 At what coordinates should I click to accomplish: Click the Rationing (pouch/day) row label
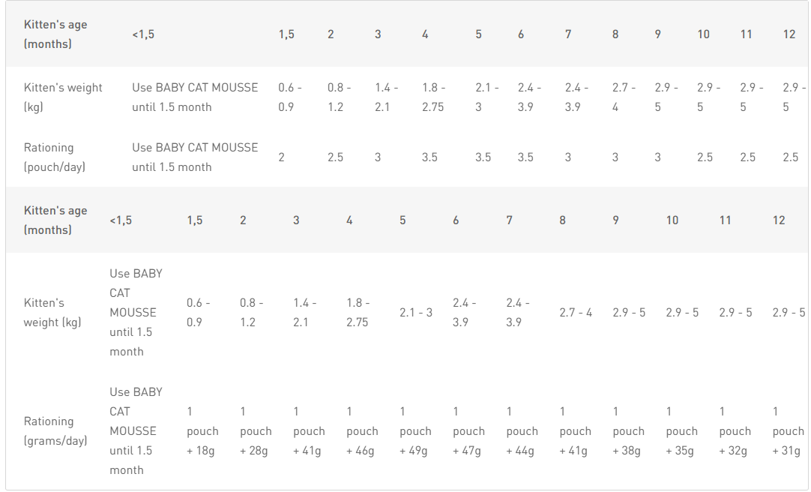[x=55, y=157]
